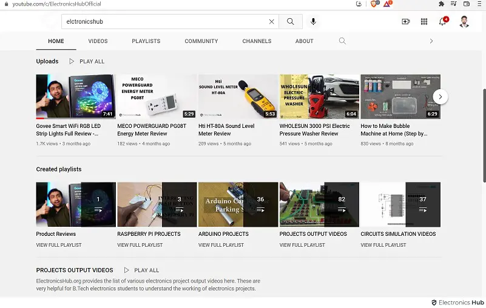Open the ABOUT tab

coord(304,41)
